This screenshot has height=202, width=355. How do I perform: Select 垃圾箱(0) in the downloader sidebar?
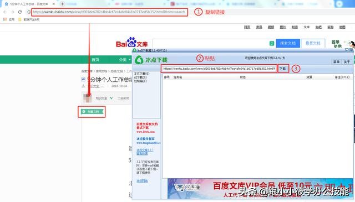click(140, 81)
